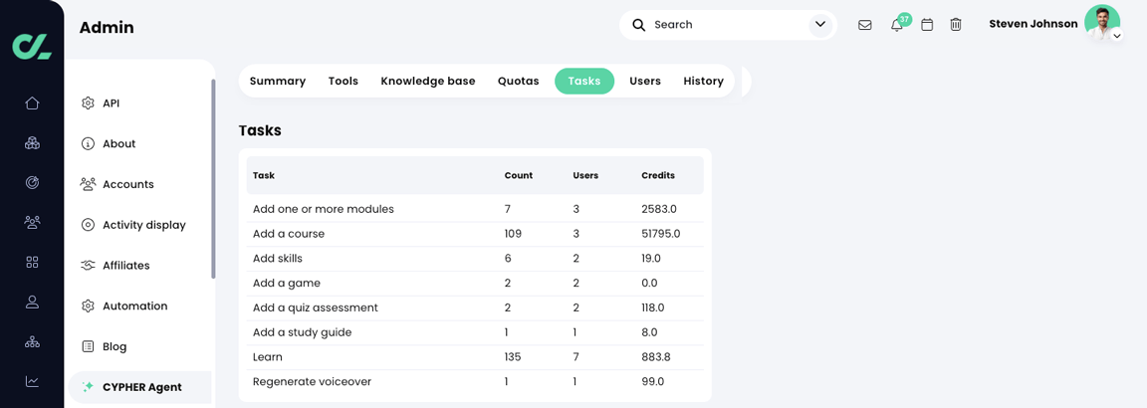Click Steven Johnson's profile avatar

1101,22
